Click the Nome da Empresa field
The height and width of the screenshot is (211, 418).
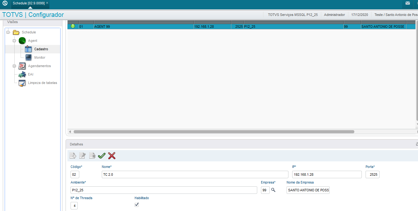pos(308,190)
